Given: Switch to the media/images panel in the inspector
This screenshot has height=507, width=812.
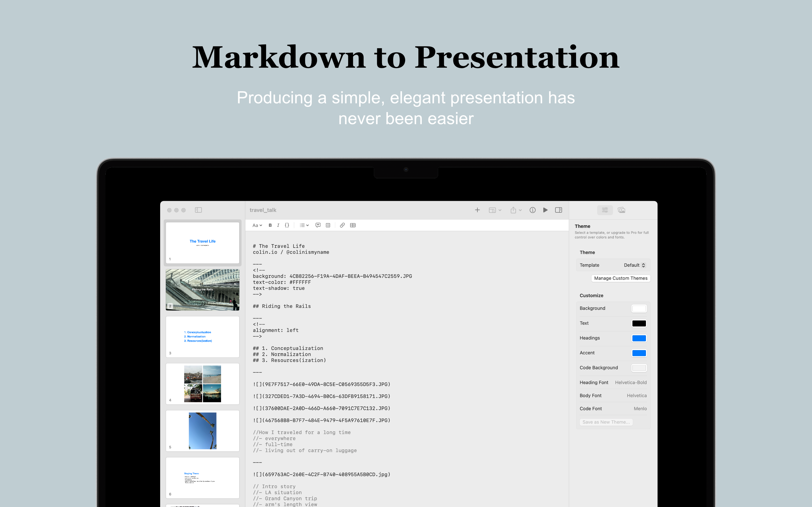Looking at the screenshot, I should (x=622, y=210).
